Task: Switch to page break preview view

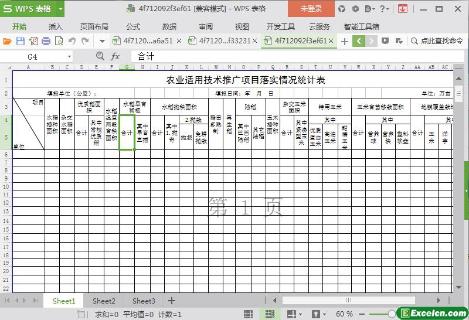Action: [x=270, y=314]
